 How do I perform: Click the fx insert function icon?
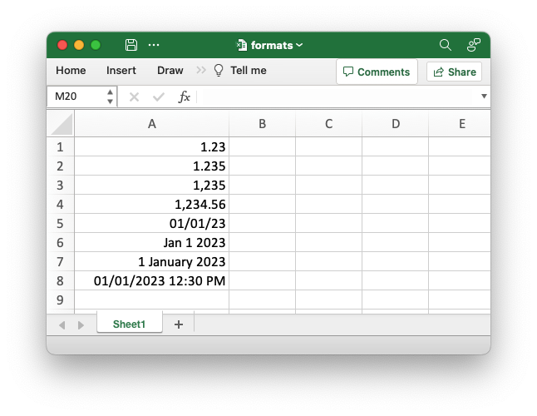coord(185,97)
